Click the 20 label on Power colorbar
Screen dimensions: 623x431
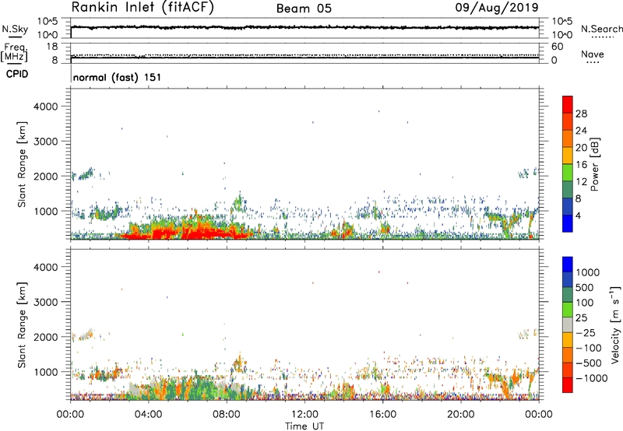pos(581,148)
